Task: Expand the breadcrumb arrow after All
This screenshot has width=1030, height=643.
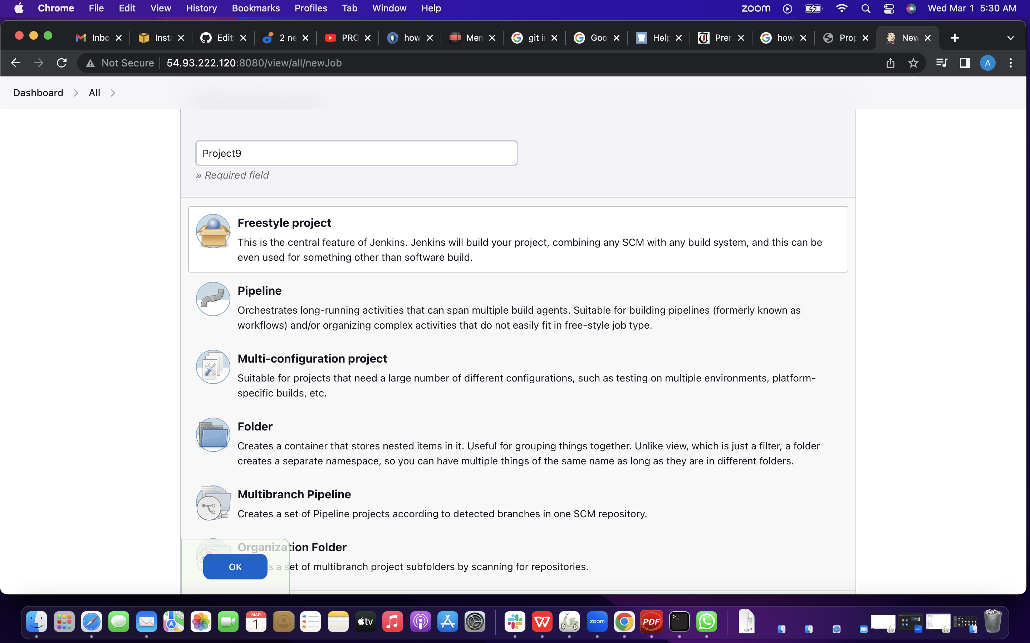Action: click(x=113, y=92)
